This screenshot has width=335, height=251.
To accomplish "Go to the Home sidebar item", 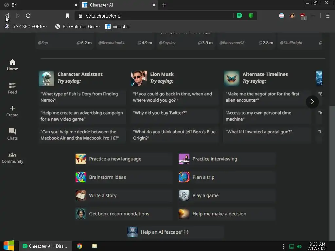I will click(x=12, y=65).
